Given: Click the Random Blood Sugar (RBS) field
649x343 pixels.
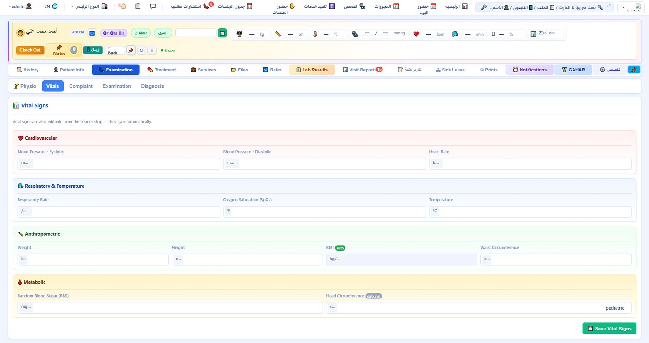Looking at the screenshot, I should [170, 308].
